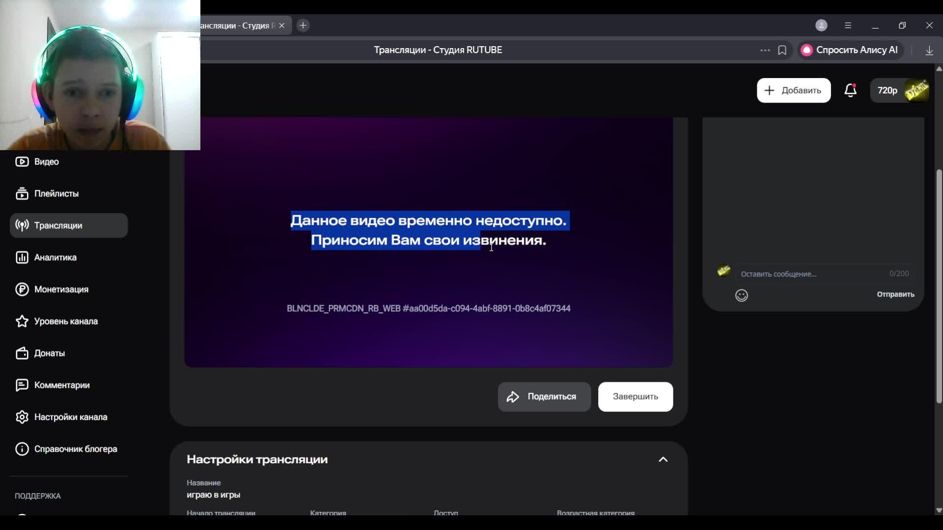
Task: Open the emoji picker smiley icon
Action: [x=742, y=295]
